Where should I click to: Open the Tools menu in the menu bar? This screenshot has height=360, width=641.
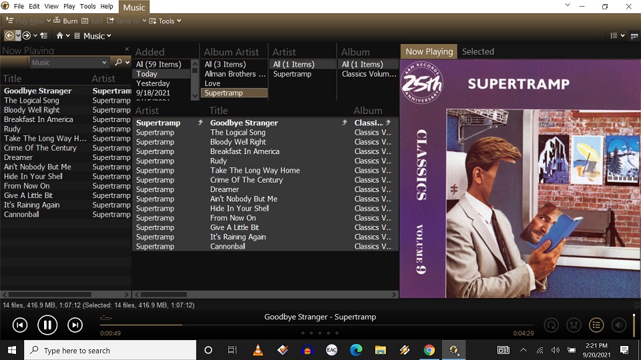[x=87, y=6]
